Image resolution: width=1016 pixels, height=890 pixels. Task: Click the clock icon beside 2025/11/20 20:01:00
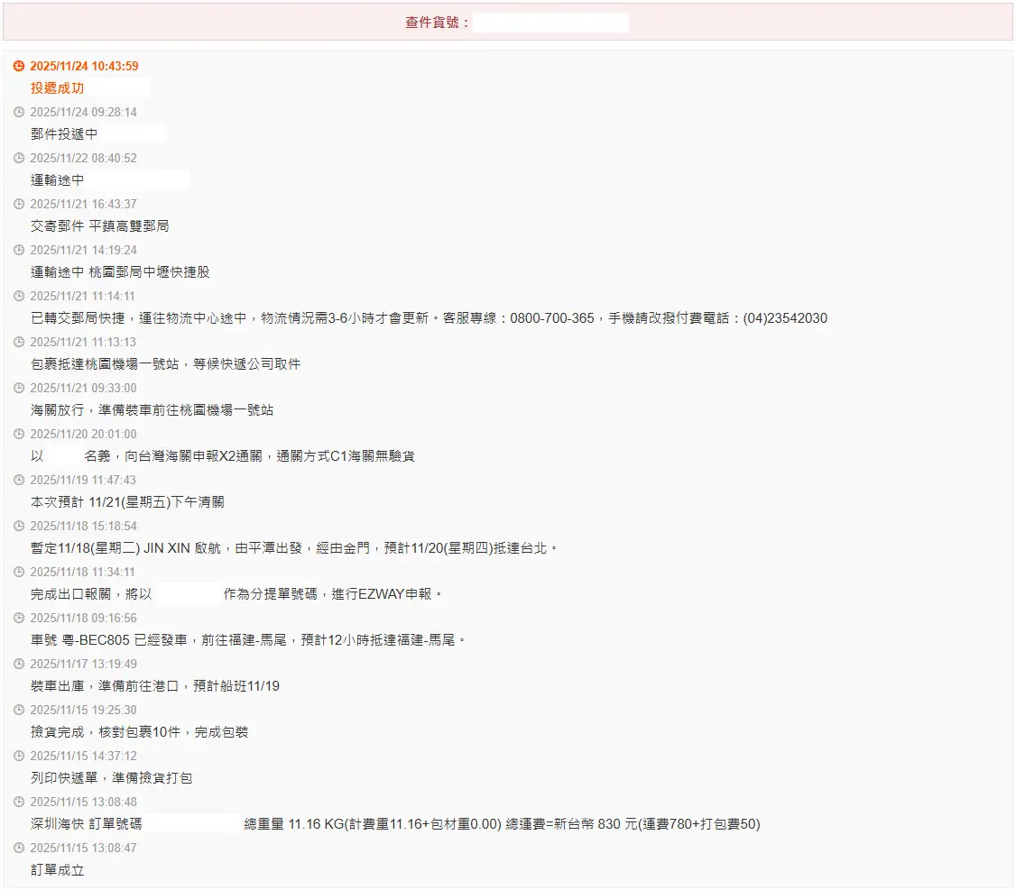[x=19, y=435]
